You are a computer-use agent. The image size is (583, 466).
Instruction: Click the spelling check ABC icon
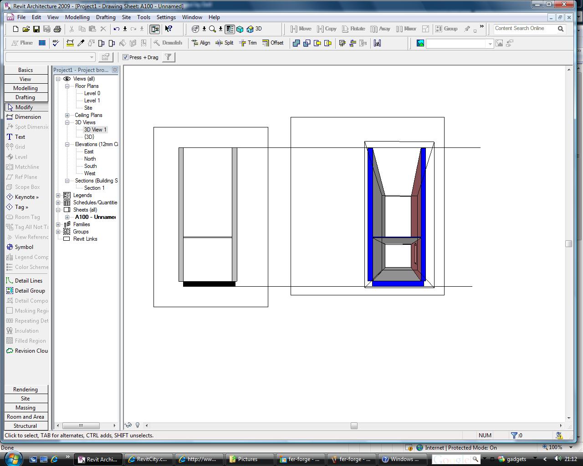coord(56,43)
